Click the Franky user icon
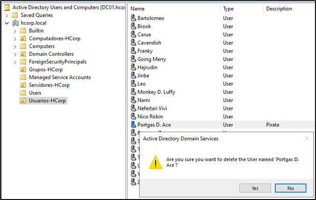Viewport: 316px width, 200px height. pyautogui.click(x=133, y=51)
